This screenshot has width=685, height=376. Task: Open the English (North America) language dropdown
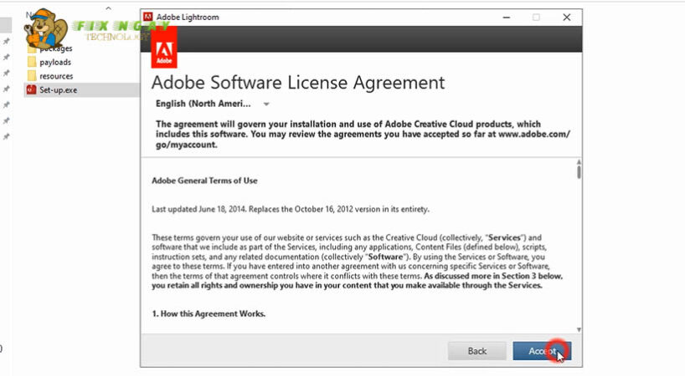pos(213,104)
